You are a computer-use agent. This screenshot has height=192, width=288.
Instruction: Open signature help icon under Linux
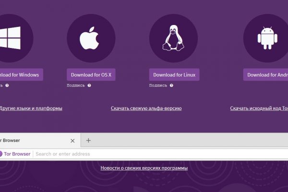point(171,85)
